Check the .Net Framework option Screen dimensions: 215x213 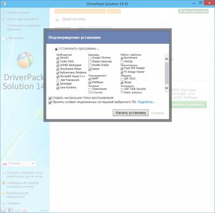[58, 81]
